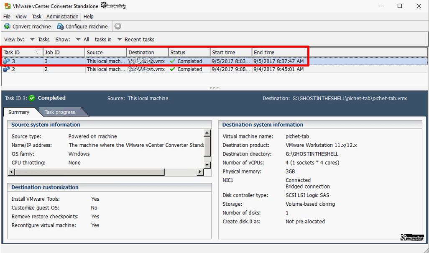Viewport: 429px width, 253px height.
Task: Click the task icon in row with Task ID 3
Action: (x=6, y=61)
